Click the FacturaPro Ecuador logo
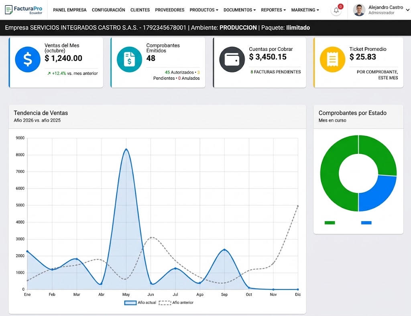Screen dimensions: 411x316 point(24,10)
